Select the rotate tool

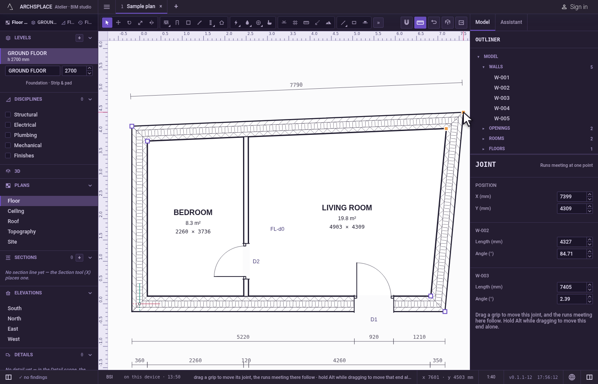(x=129, y=23)
